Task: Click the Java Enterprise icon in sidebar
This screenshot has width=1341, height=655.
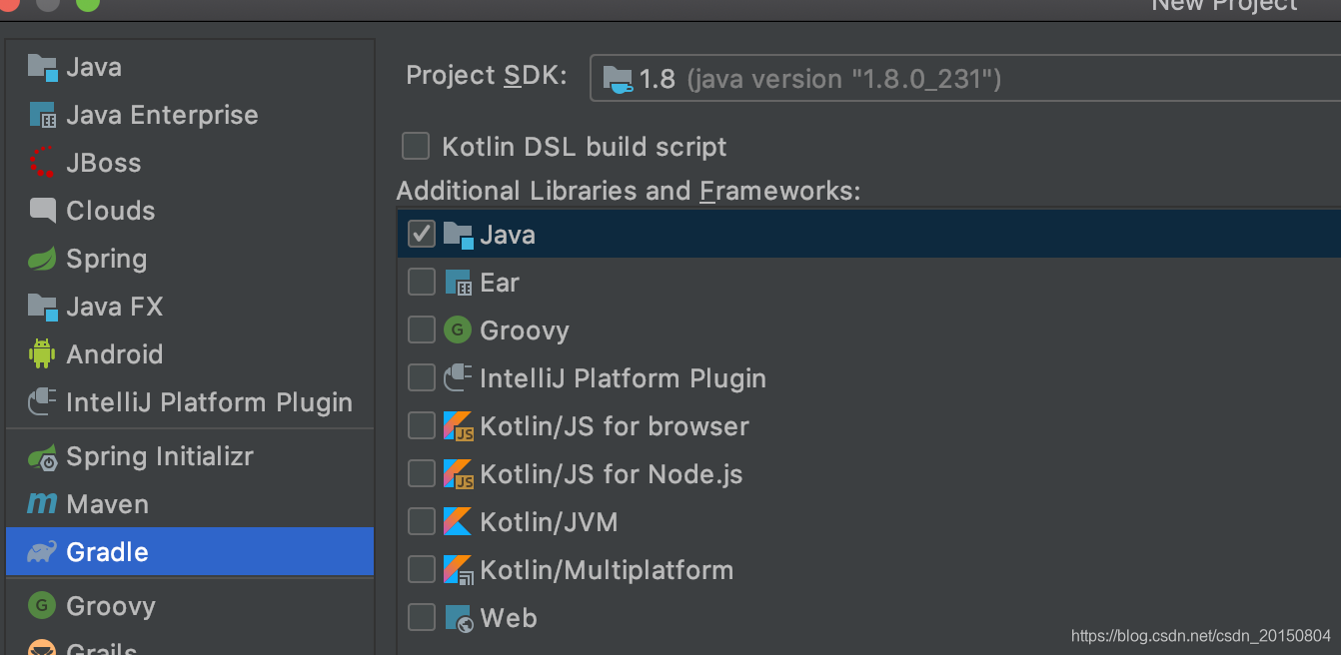Action: (42, 115)
